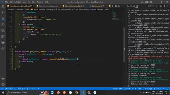Screen dimensions: 170x95
Task: Toggle secondary side bar layout
Action: coord(147,2)
